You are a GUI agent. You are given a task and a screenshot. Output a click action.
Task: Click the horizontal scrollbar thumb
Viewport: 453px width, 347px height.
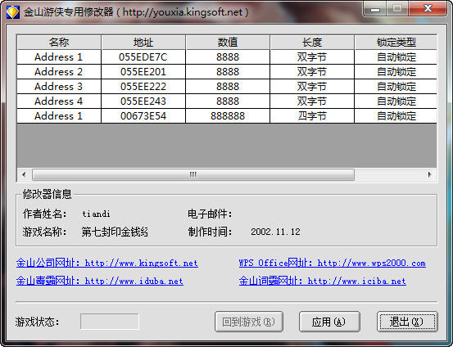click(x=193, y=174)
